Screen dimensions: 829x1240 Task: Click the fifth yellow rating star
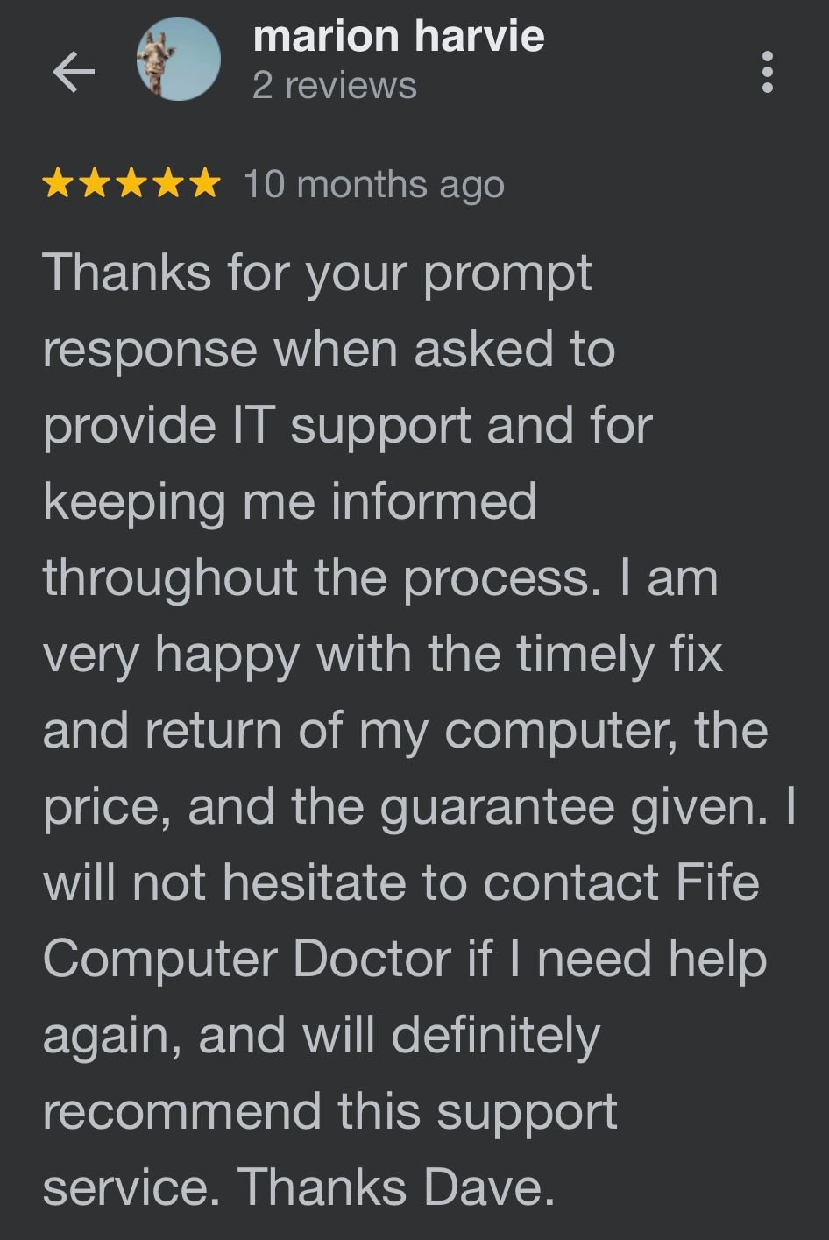(x=203, y=184)
